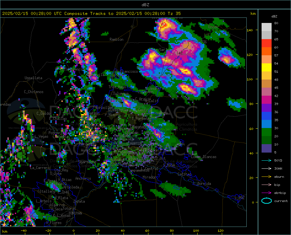Click the 'Agrelo' place name on map
The width and height of the screenshot is (291, 235).
87,150
